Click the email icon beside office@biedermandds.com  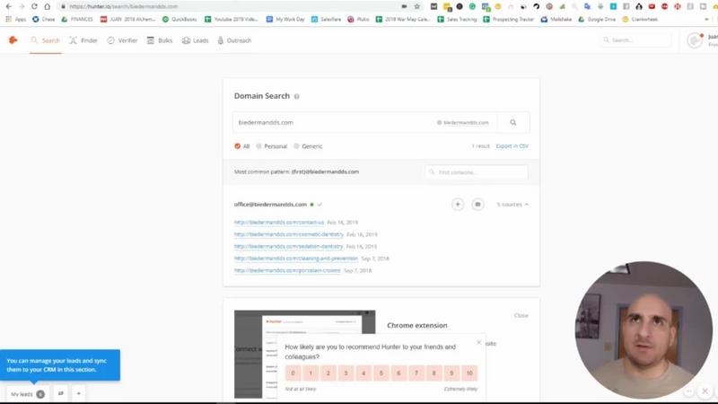tap(477, 205)
